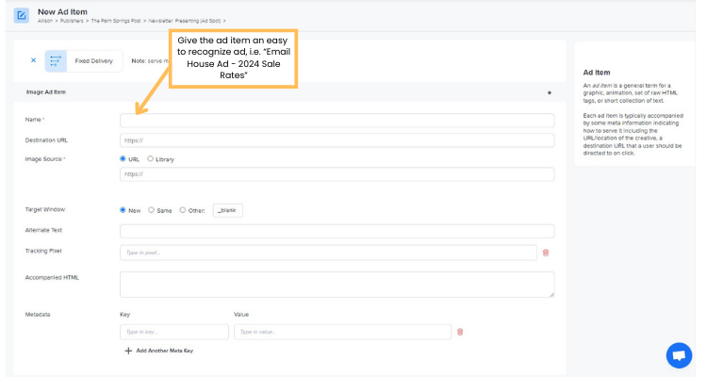Delete the Metadata key row
The height and width of the screenshot is (377, 707).
click(x=460, y=332)
